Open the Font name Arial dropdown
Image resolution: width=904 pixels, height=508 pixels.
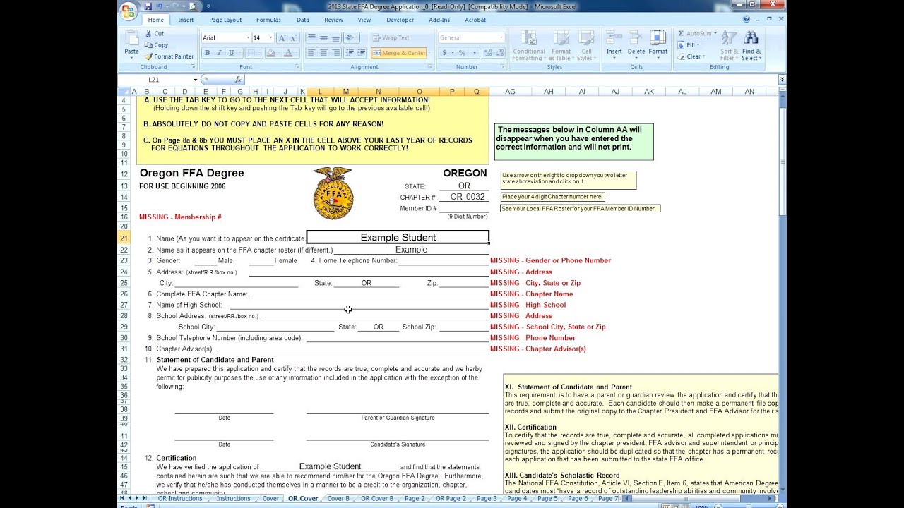pyautogui.click(x=248, y=37)
